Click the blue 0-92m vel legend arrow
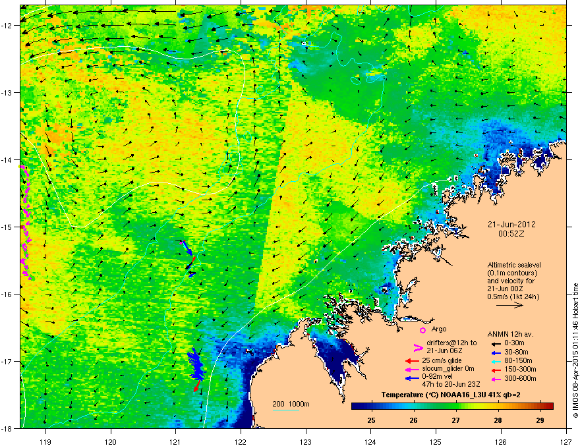 (412, 378)
